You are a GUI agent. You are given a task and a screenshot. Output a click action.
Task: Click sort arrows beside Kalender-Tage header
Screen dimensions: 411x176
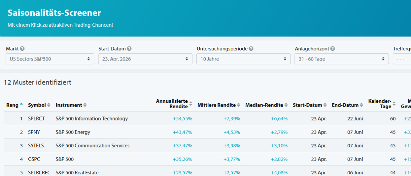pyautogui.click(x=394, y=104)
